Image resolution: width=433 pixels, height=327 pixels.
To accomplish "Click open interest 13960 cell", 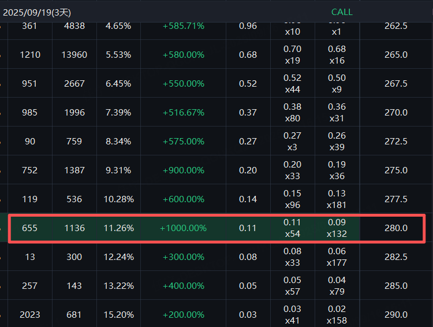I will [74, 55].
